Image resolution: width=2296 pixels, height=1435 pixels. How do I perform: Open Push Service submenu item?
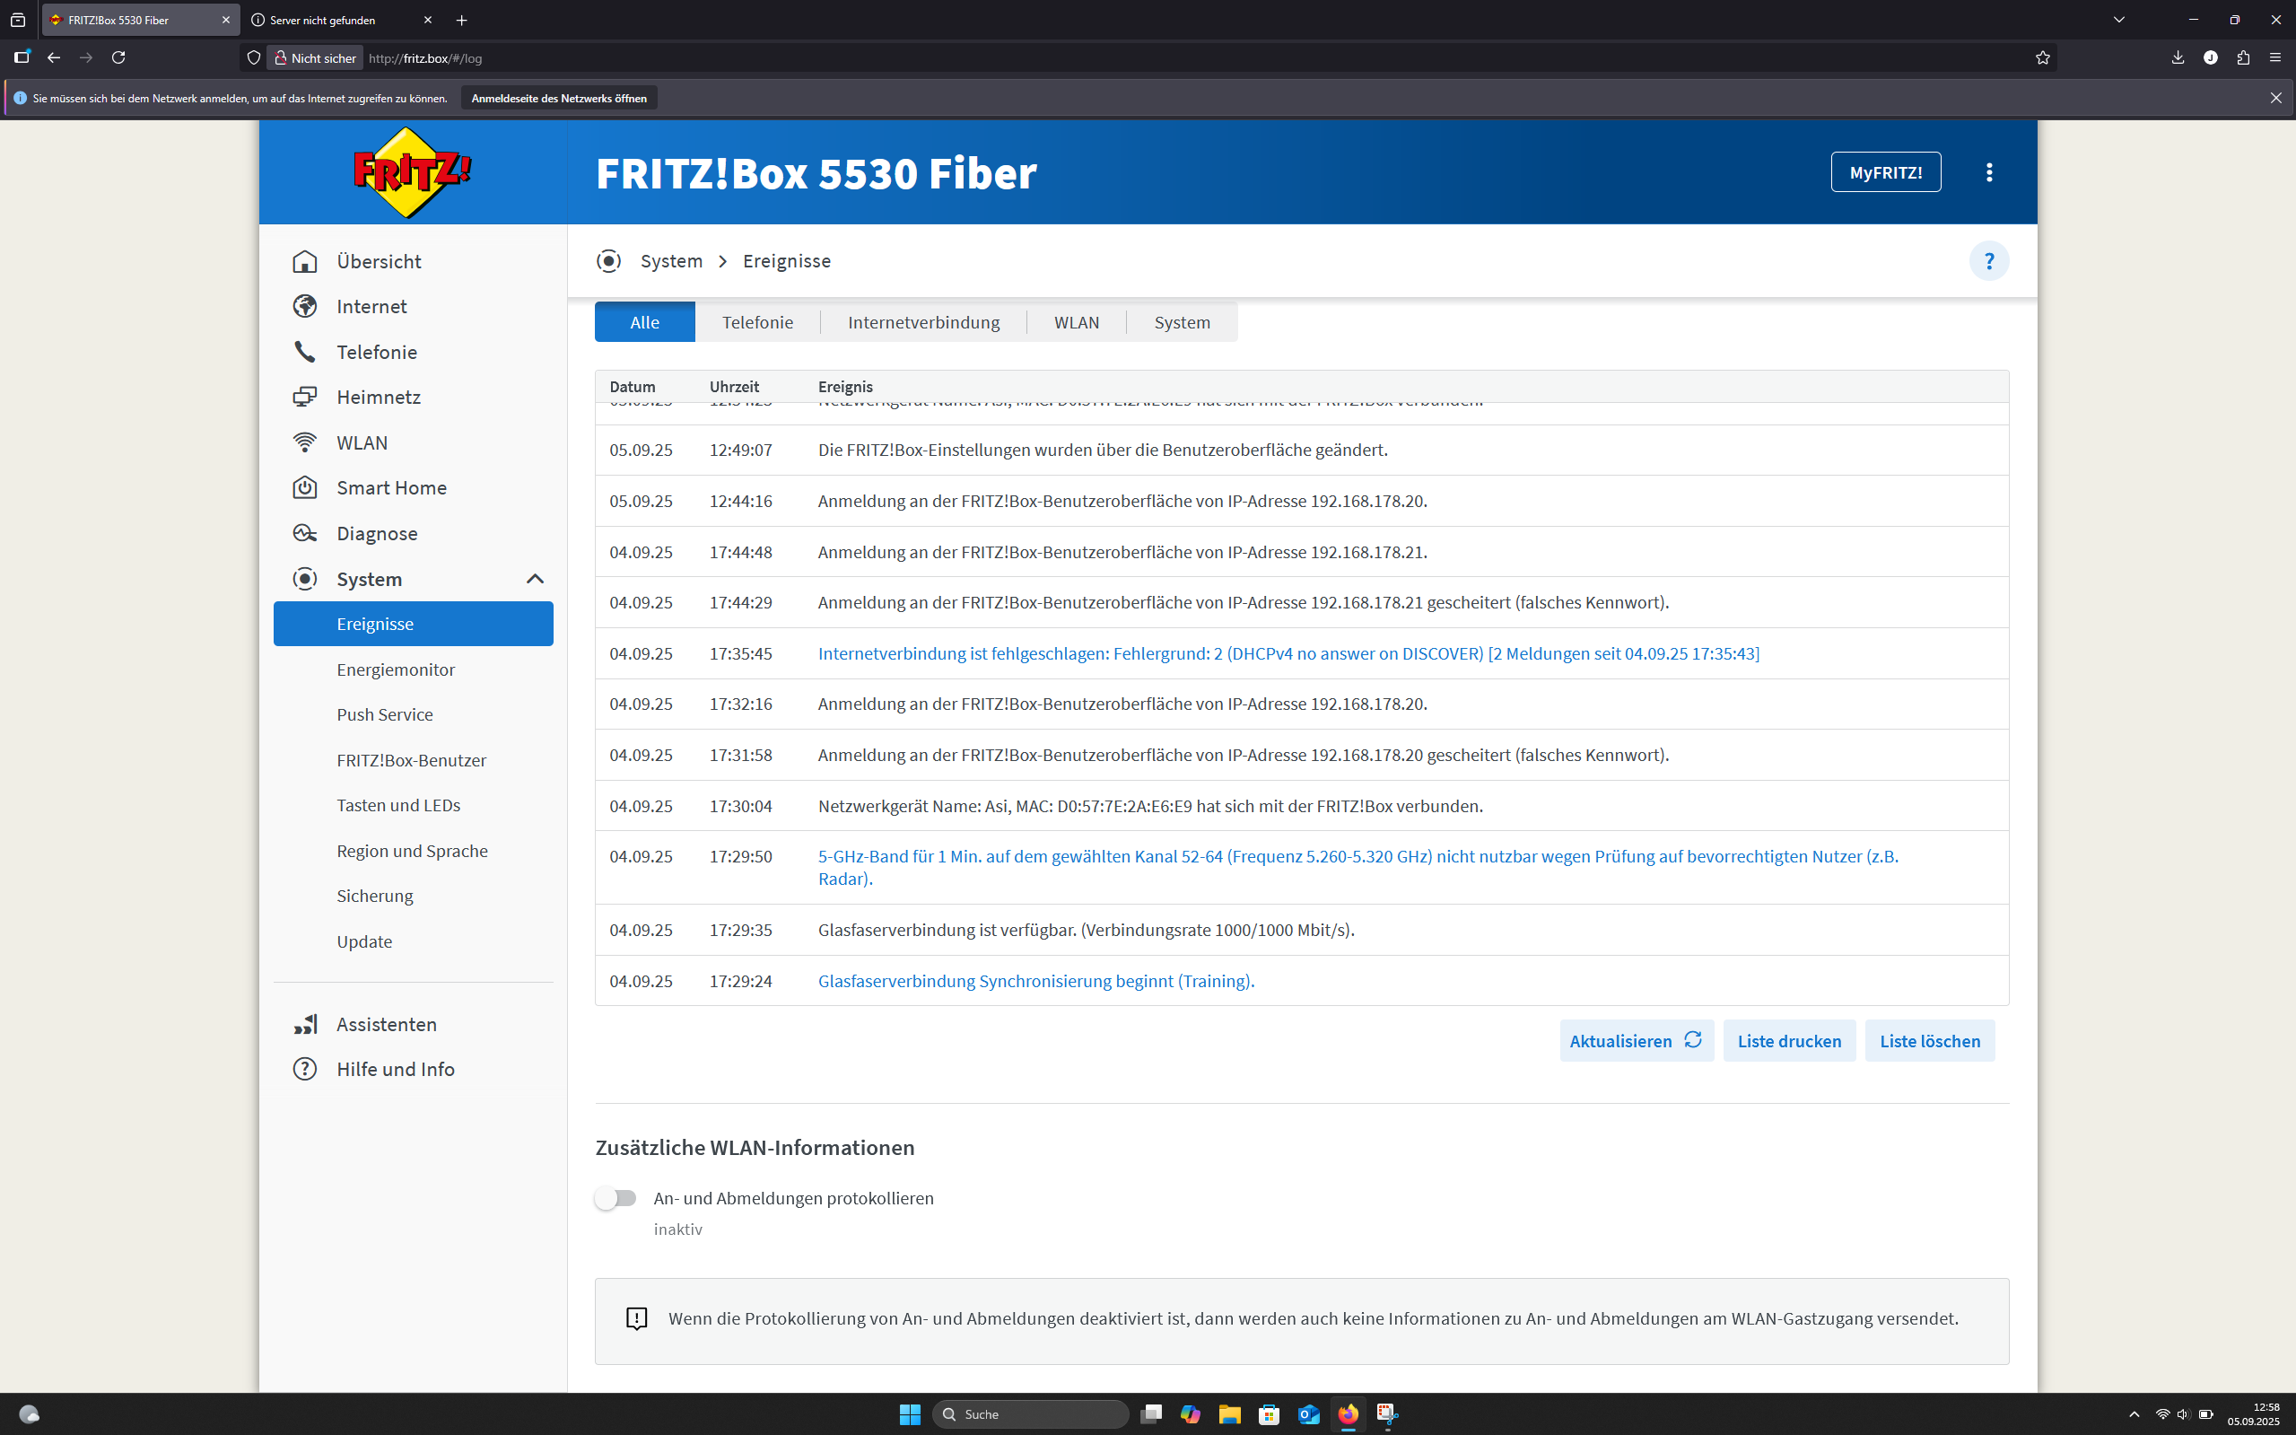(x=413, y=714)
